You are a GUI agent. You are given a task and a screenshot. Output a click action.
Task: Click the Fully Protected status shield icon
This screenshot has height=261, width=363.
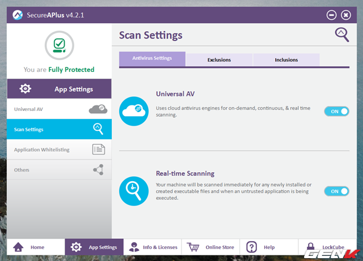point(59,45)
